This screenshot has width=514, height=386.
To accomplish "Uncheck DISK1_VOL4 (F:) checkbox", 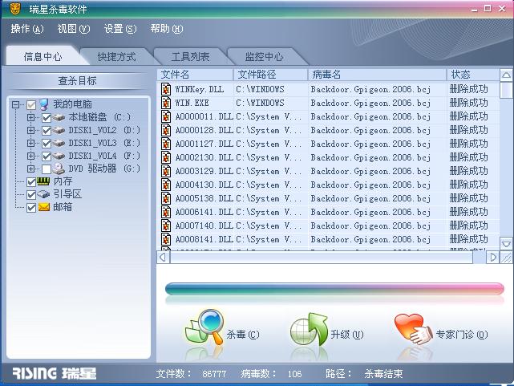I will [x=47, y=156].
